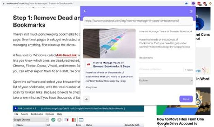Click the Error column header in AM-DeadLink
214x127 pixels.
tap(78, 125)
